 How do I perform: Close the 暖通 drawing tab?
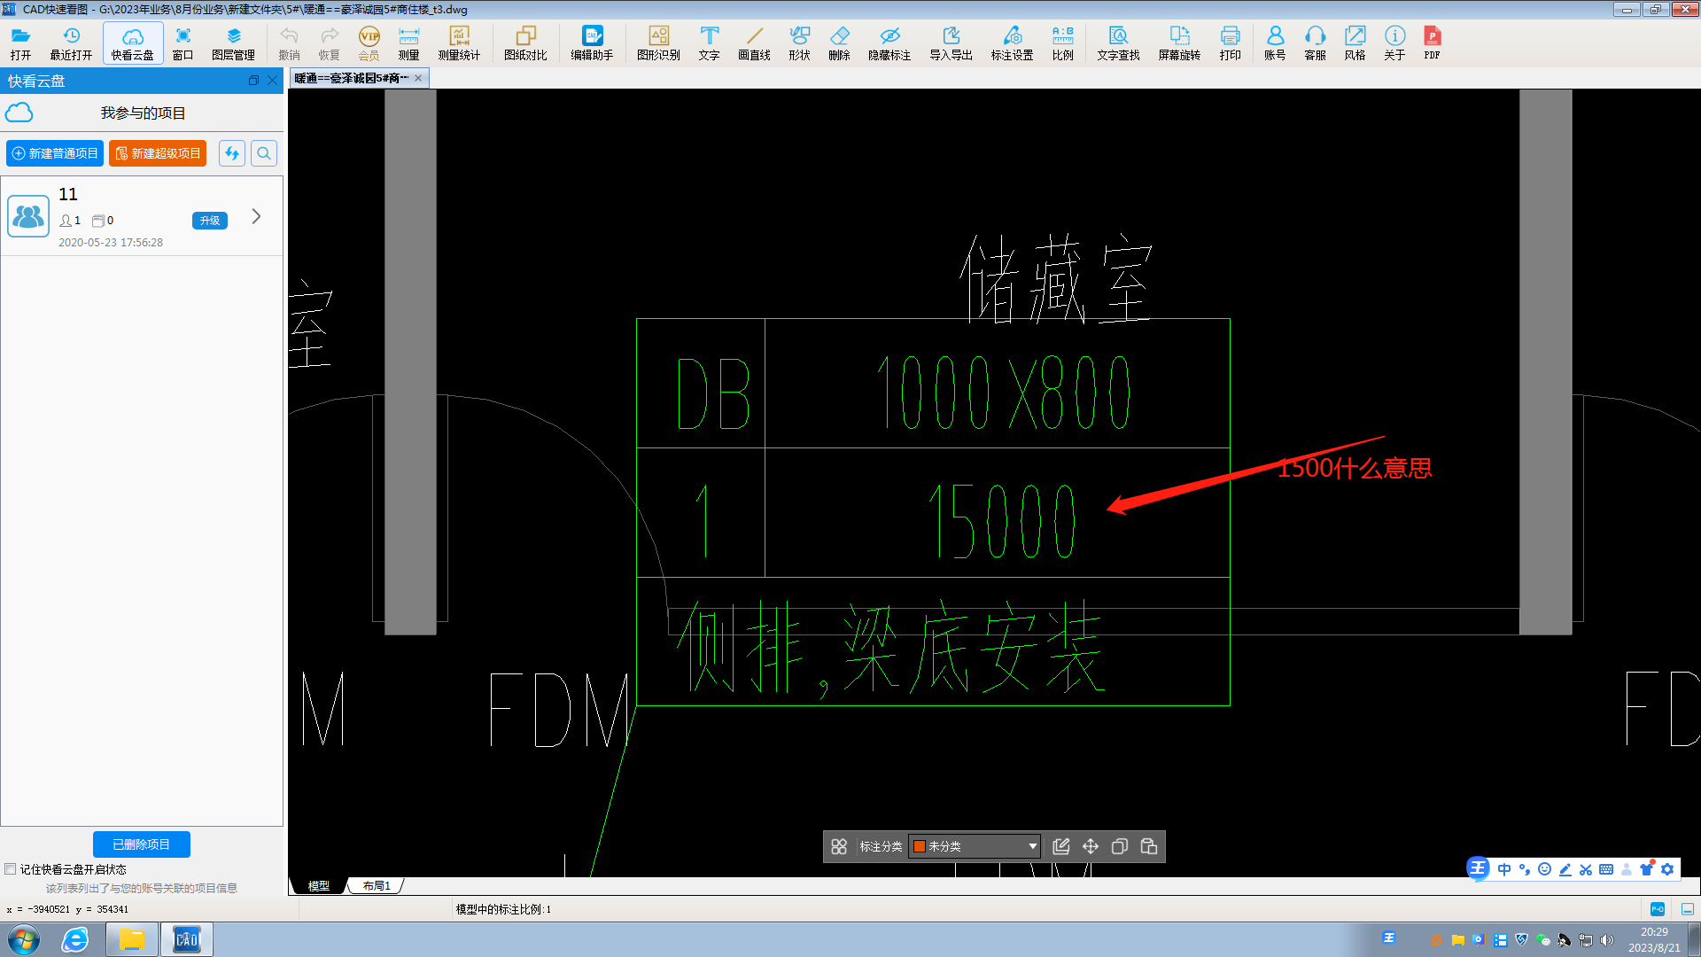418,78
